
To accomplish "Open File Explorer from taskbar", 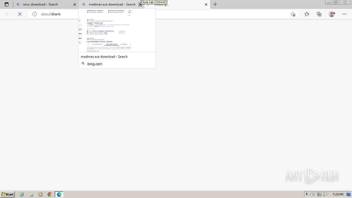I will [31, 194].
